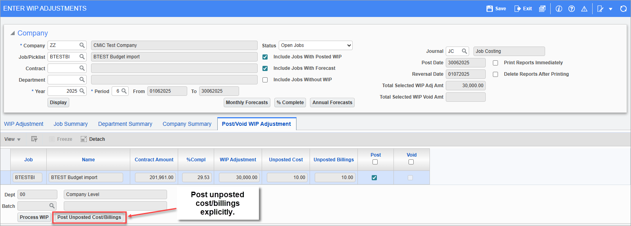This screenshot has height=226, width=631.
Task: Open Job/Picklist lookup magnifier
Action: tap(82, 57)
